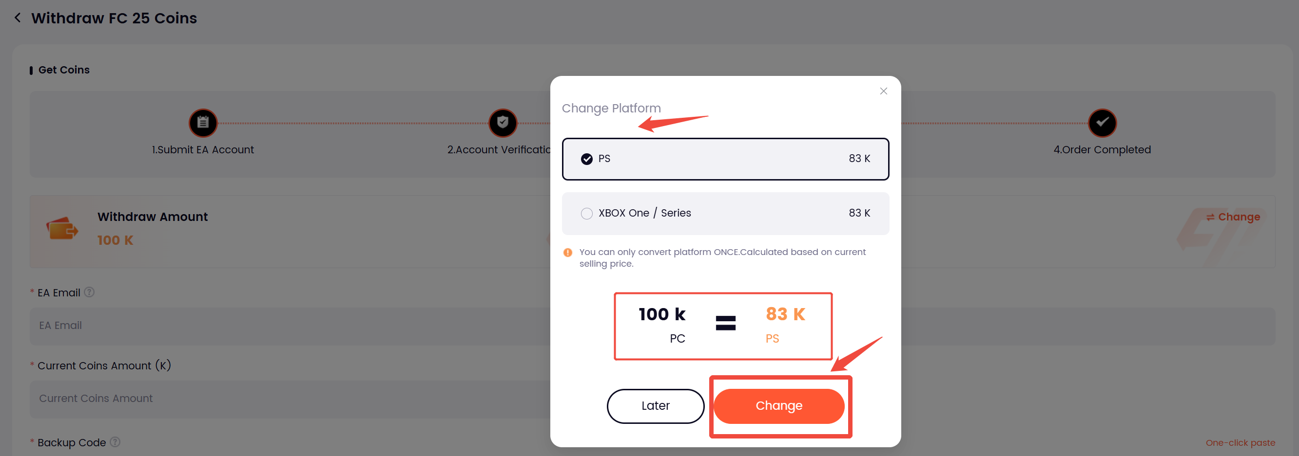The height and width of the screenshot is (456, 1299).
Task: Close the Change Platform dialog
Action: click(883, 91)
